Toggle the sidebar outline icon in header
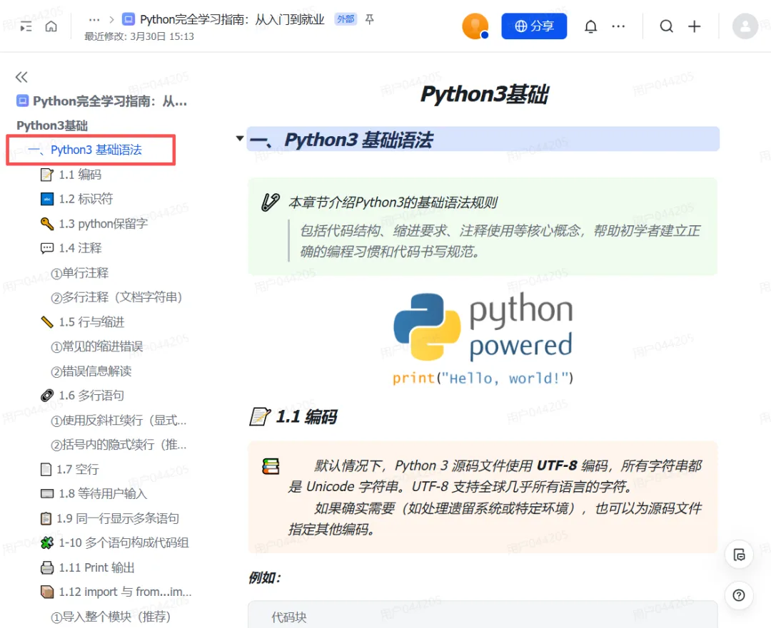Screen dimensions: 771x628 click(26, 26)
